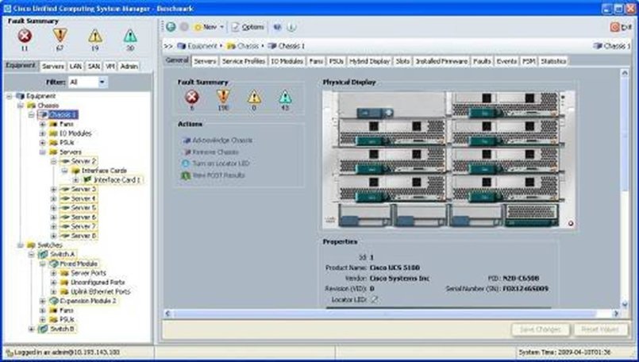Click the chassis critical faults red icon

click(x=192, y=97)
